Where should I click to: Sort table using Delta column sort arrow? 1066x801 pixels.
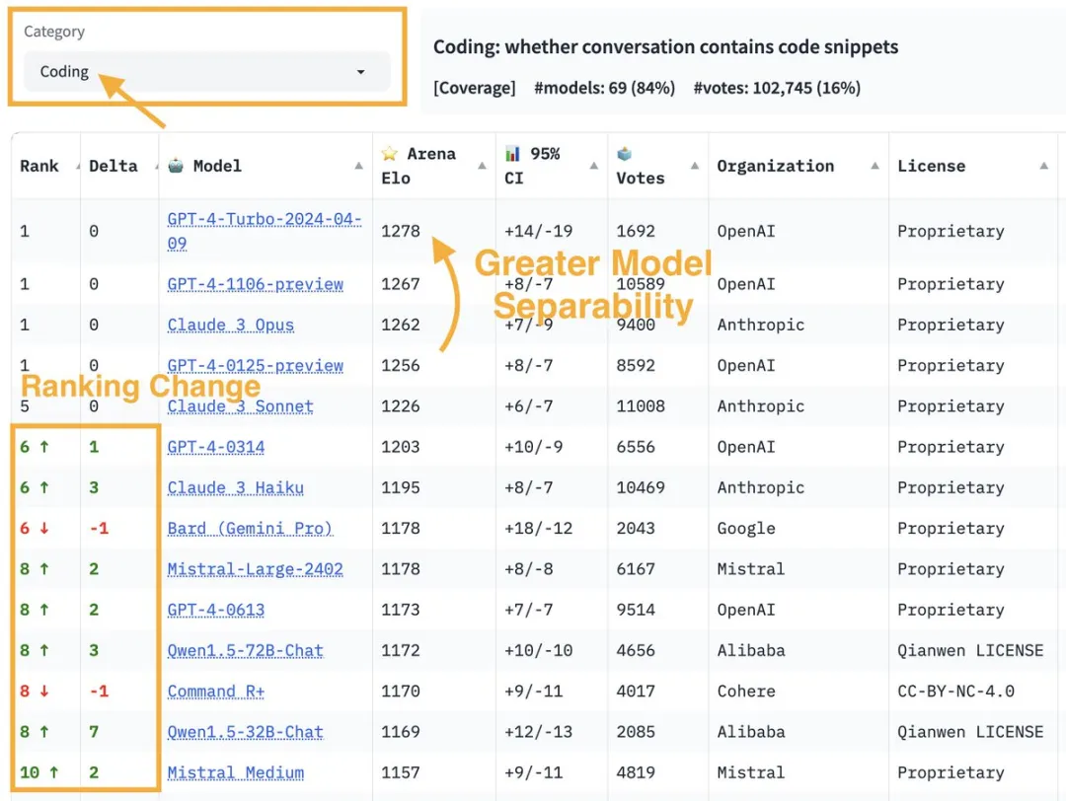pos(148,166)
